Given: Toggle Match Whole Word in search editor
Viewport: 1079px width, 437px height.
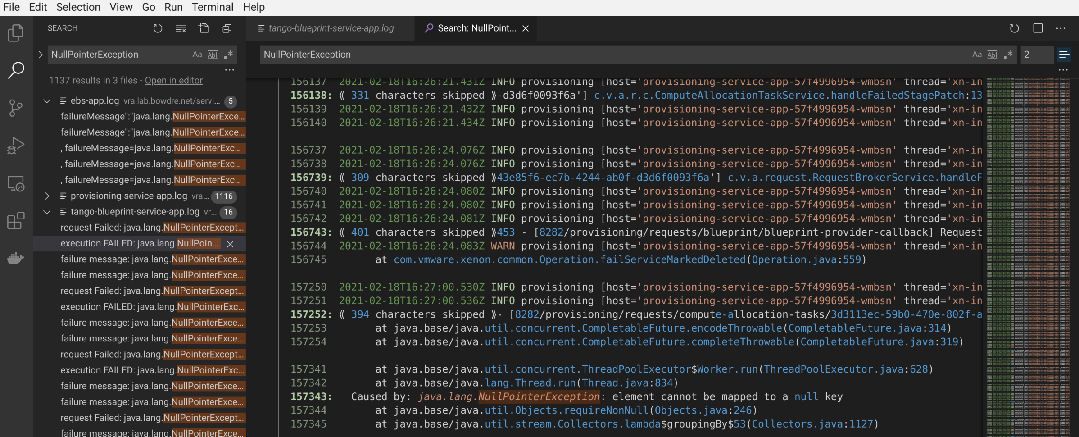Looking at the screenshot, I should tap(993, 55).
